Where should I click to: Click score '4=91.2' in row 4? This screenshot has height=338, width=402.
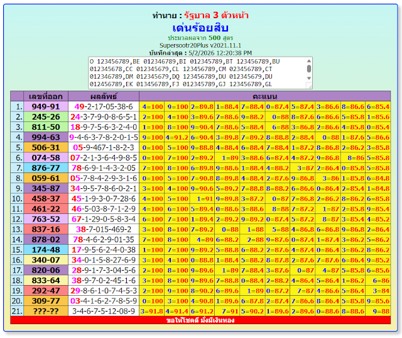(x=177, y=137)
